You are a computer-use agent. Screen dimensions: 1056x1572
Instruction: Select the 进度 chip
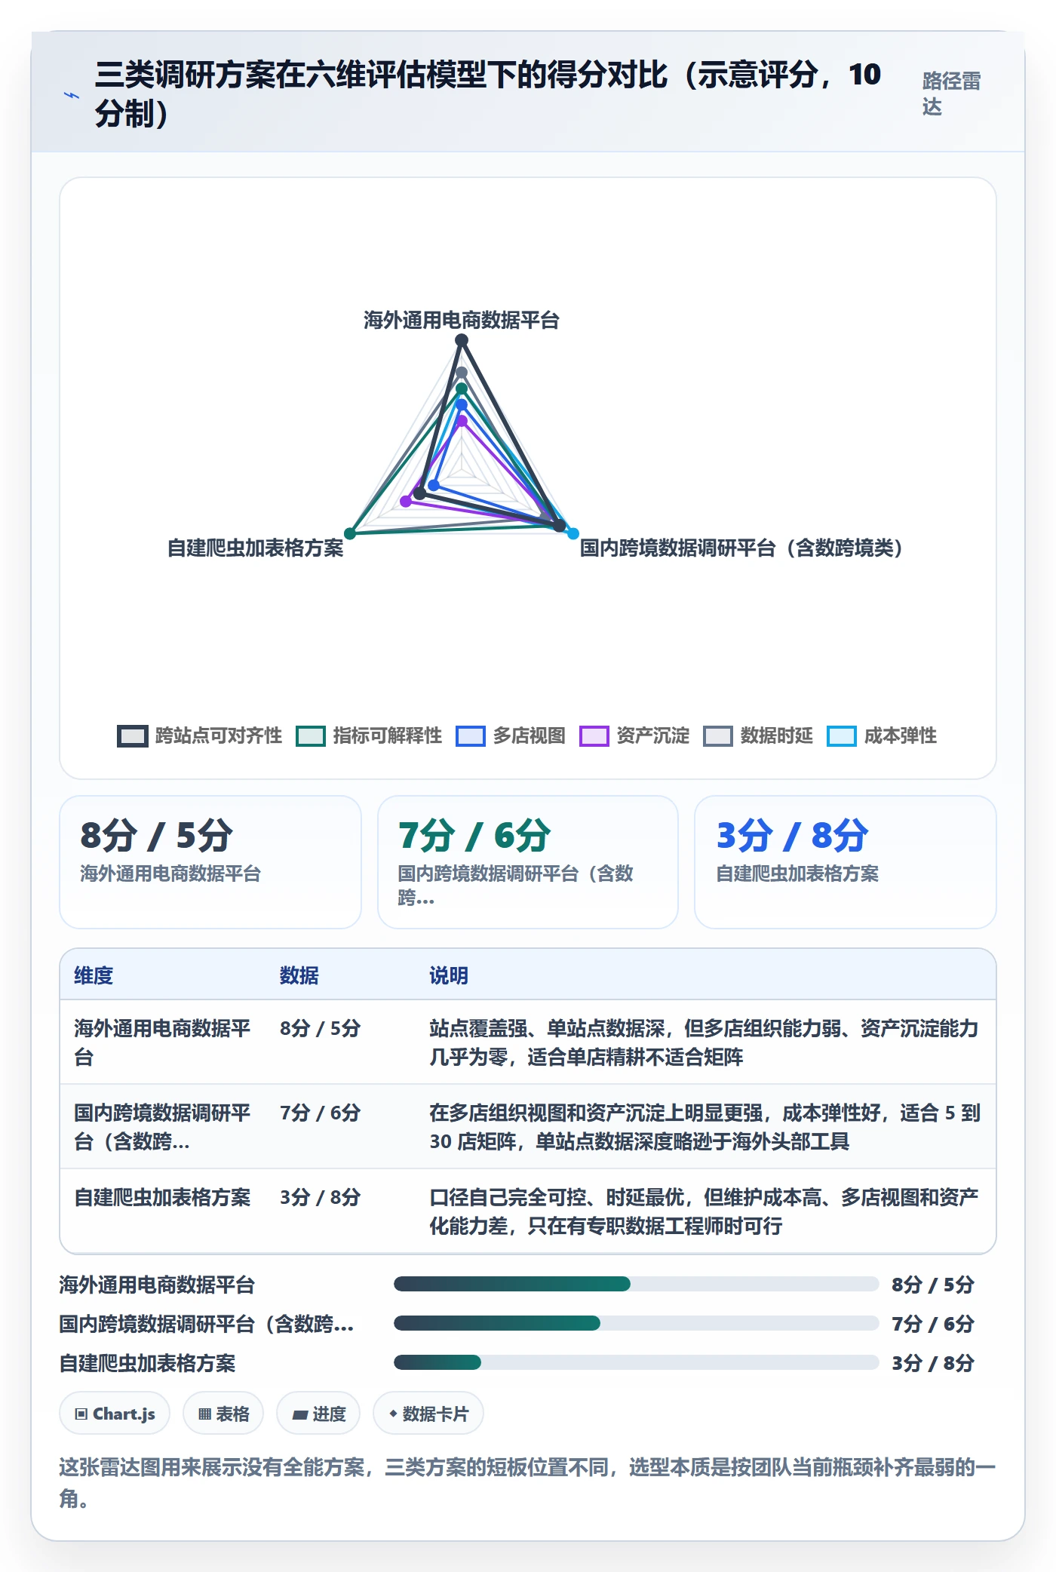pyautogui.click(x=318, y=1414)
